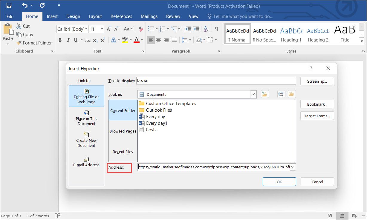
Task: Click the Text to display field
Action: click(216, 81)
